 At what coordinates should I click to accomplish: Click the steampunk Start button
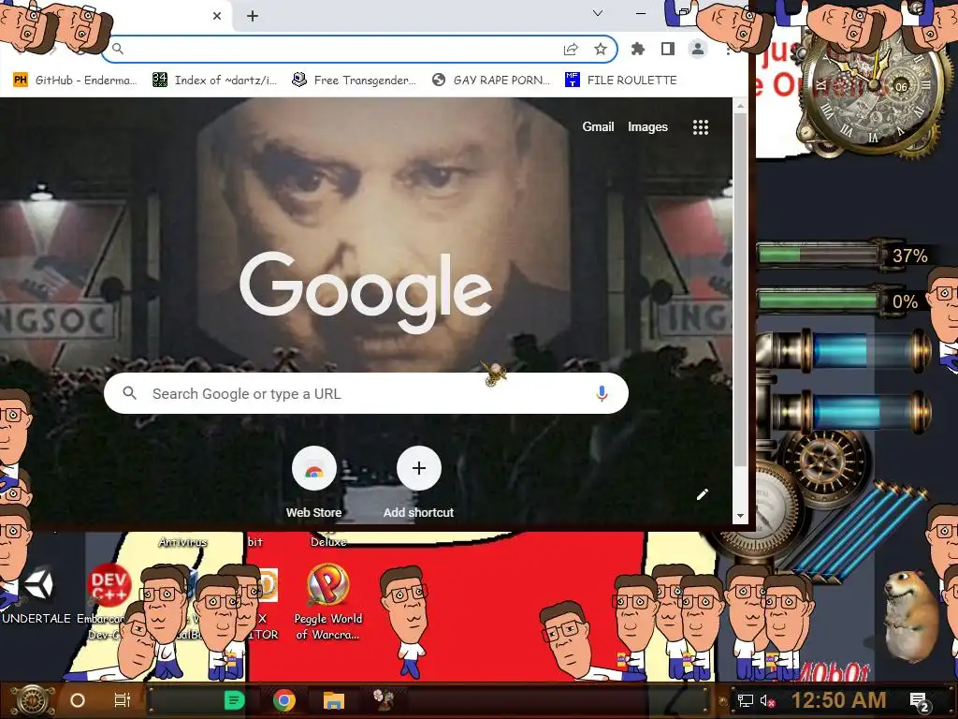point(32,700)
